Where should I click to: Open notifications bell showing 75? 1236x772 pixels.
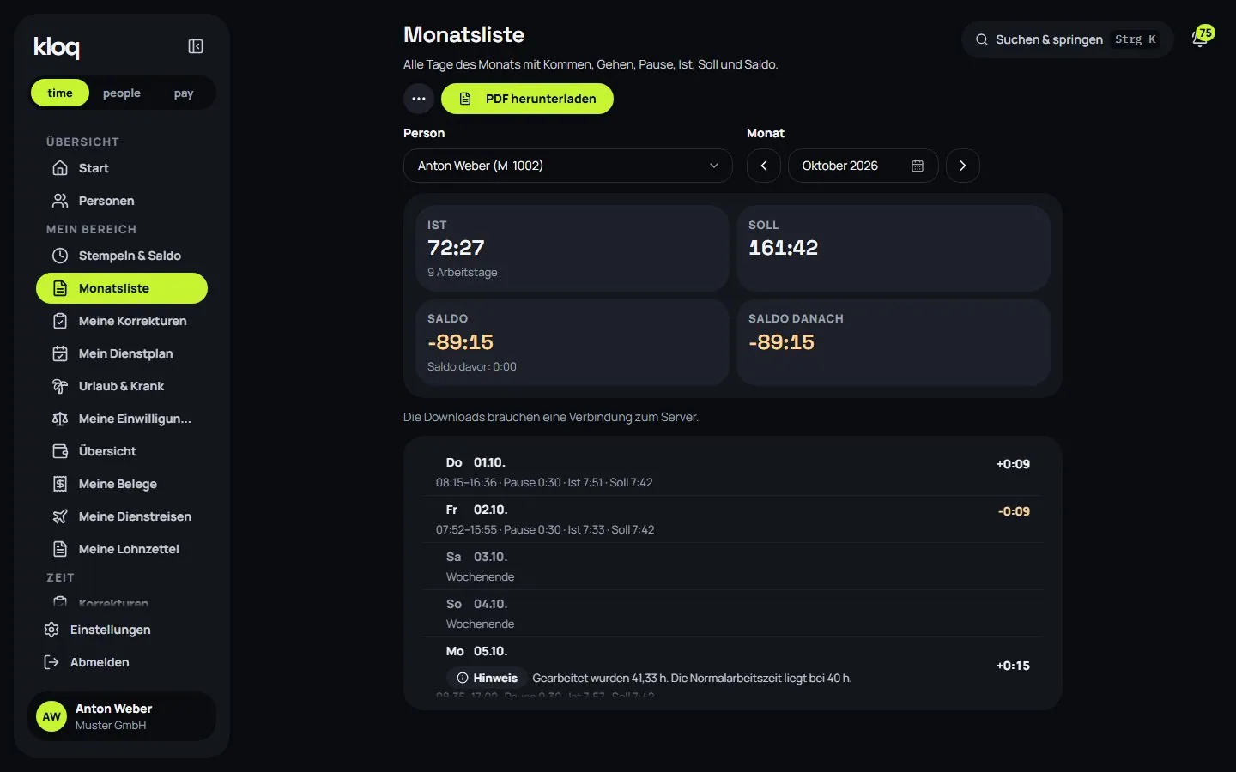[x=1202, y=38]
